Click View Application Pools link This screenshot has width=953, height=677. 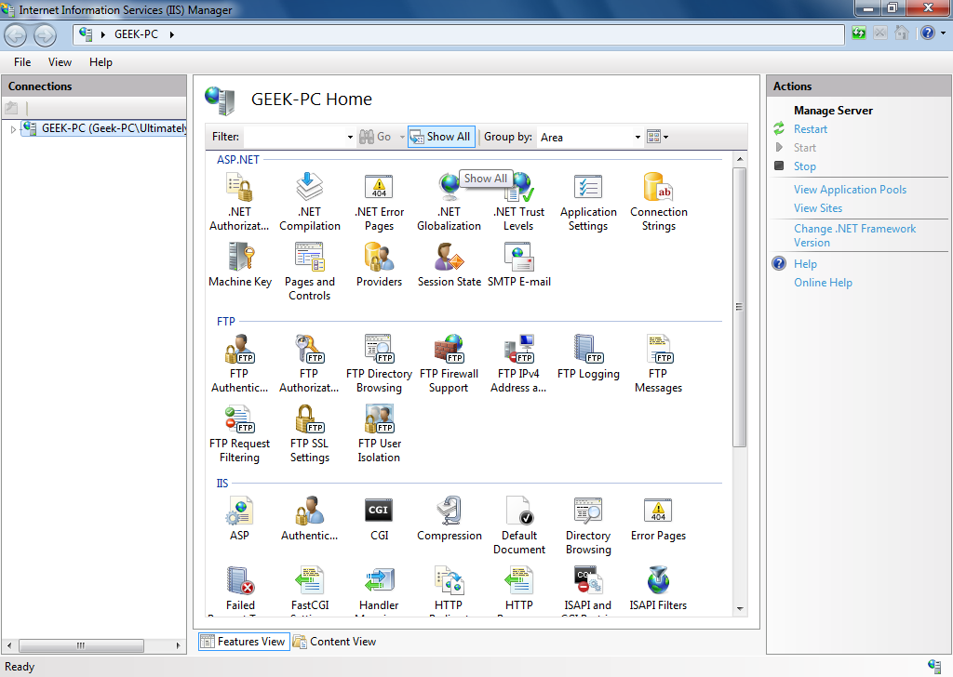850,190
